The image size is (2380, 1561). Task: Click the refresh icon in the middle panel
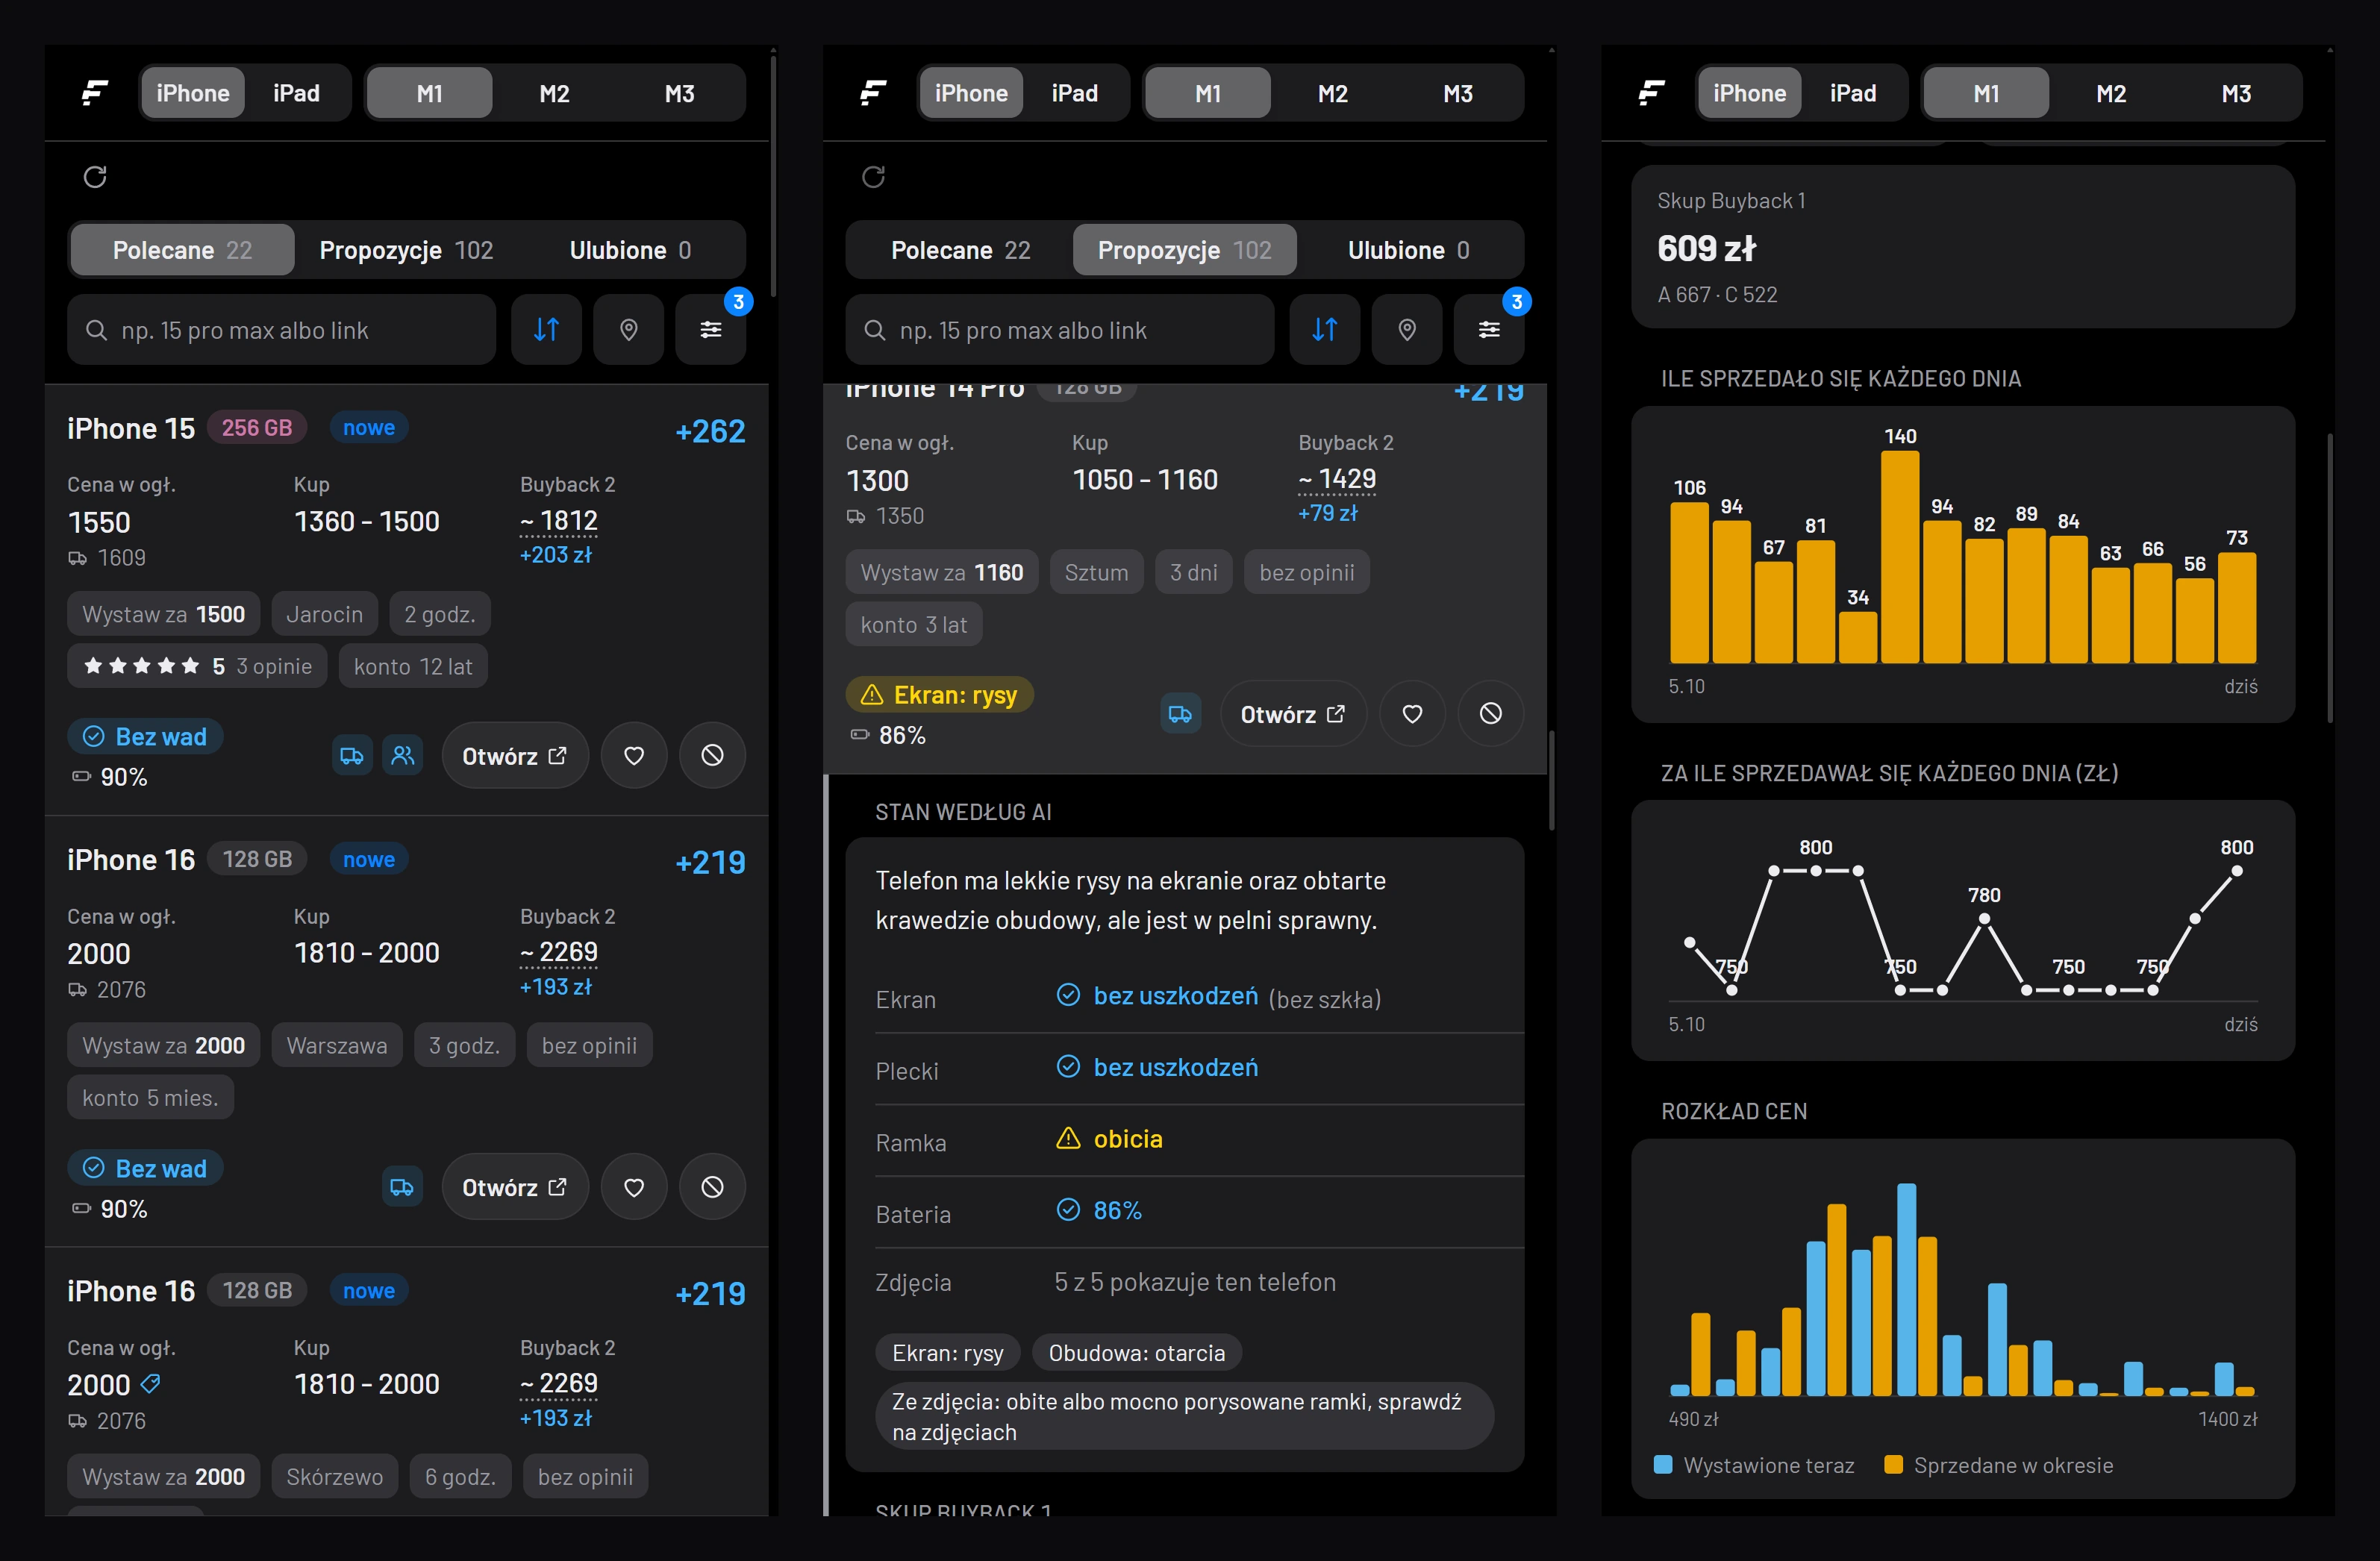tap(873, 177)
